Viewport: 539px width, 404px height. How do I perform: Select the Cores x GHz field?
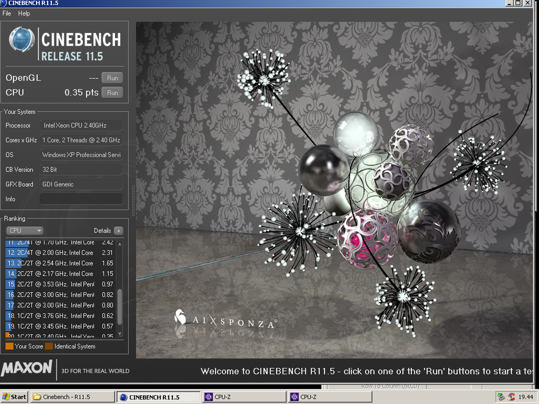81,140
